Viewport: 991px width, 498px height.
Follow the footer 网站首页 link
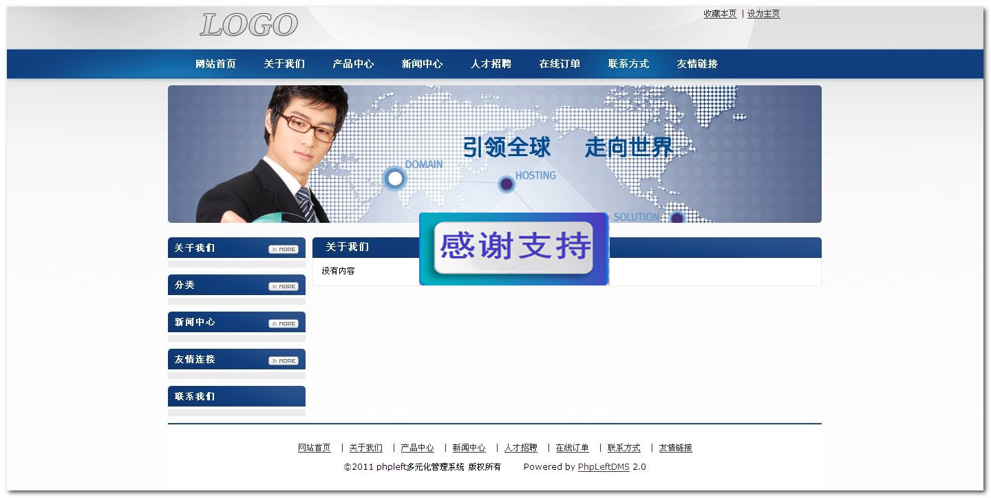click(315, 448)
